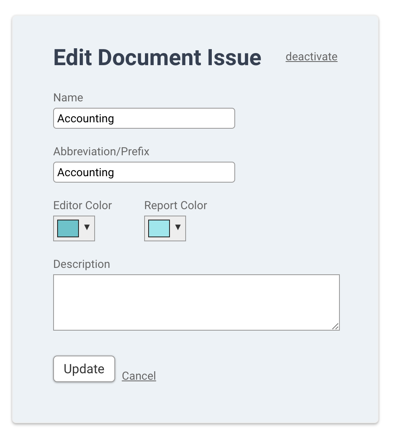The image size is (393, 436).
Task: Place cursor in Accounting text under Name
Action: pos(86,119)
